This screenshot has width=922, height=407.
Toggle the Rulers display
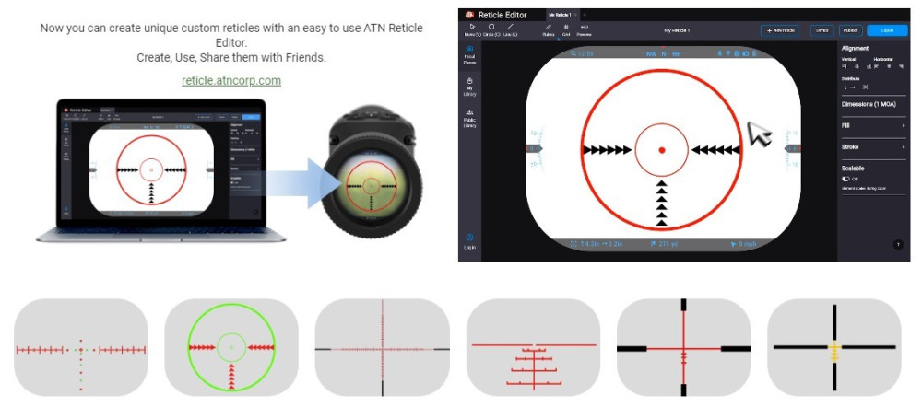point(549,29)
